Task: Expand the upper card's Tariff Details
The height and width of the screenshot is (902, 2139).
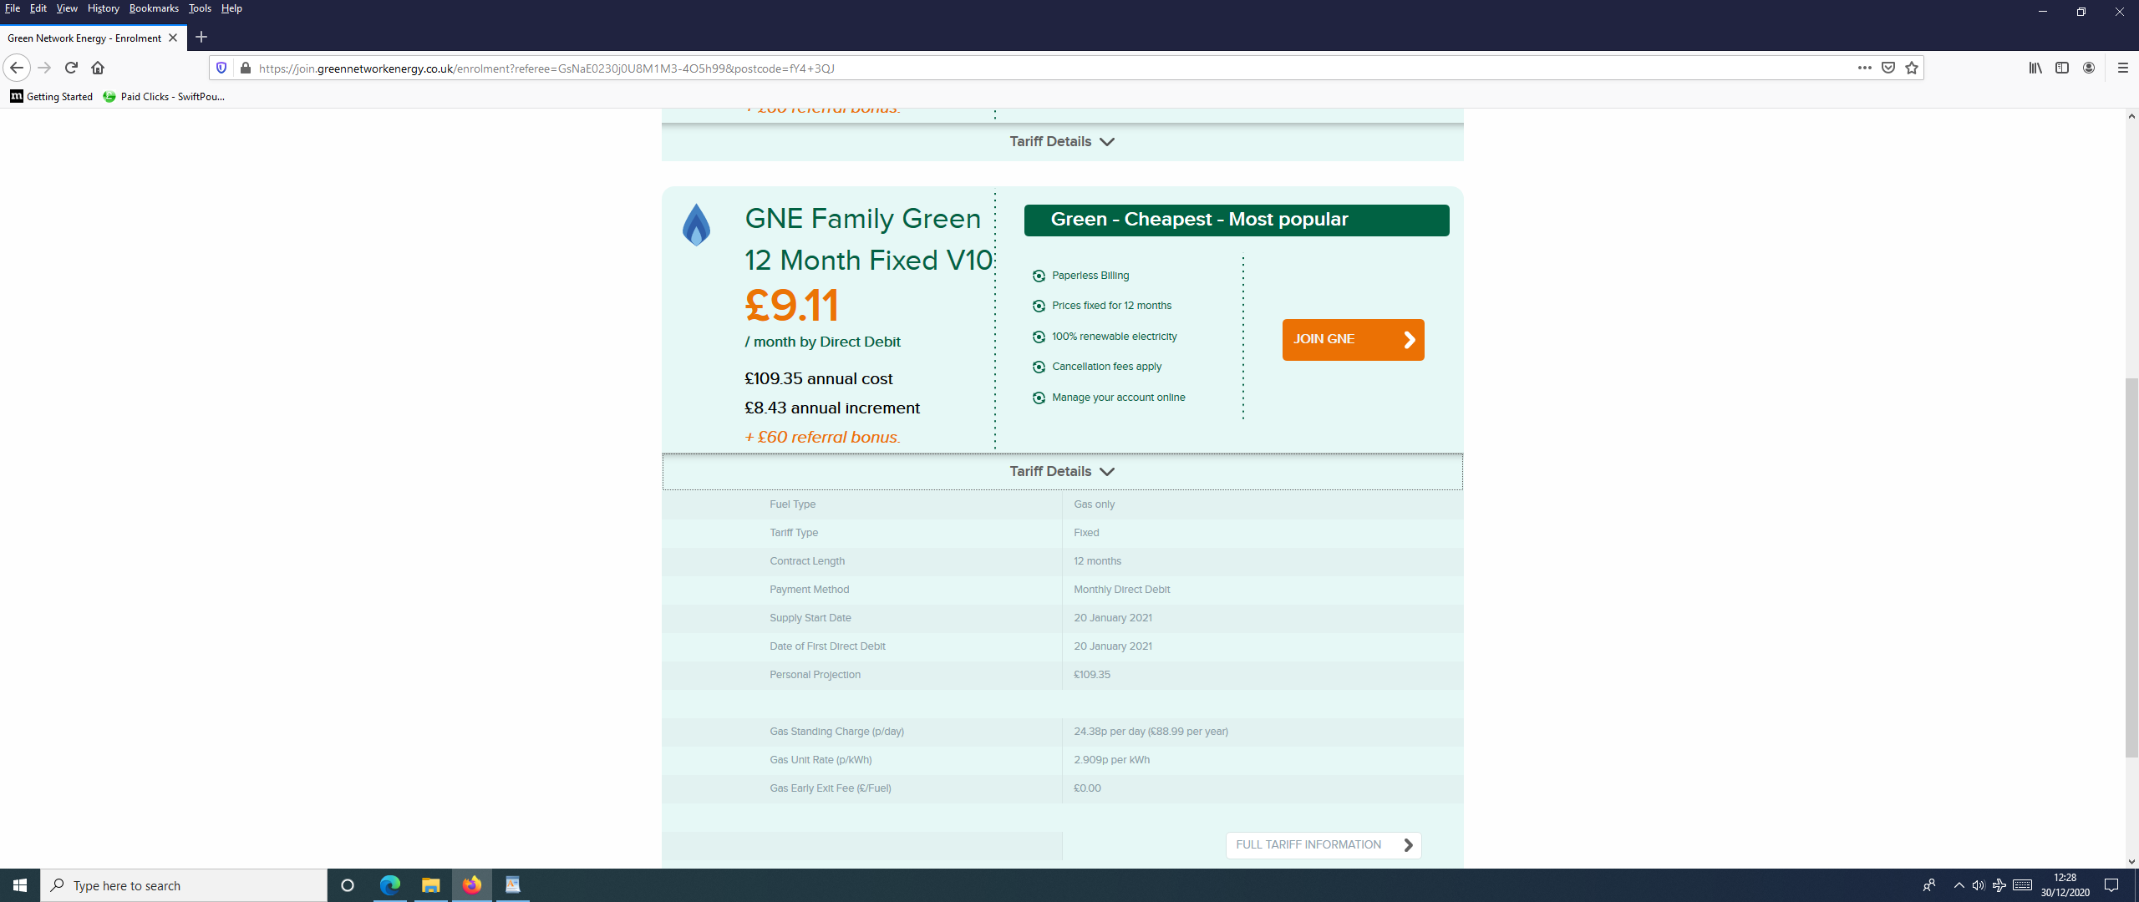Action: 1062,142
